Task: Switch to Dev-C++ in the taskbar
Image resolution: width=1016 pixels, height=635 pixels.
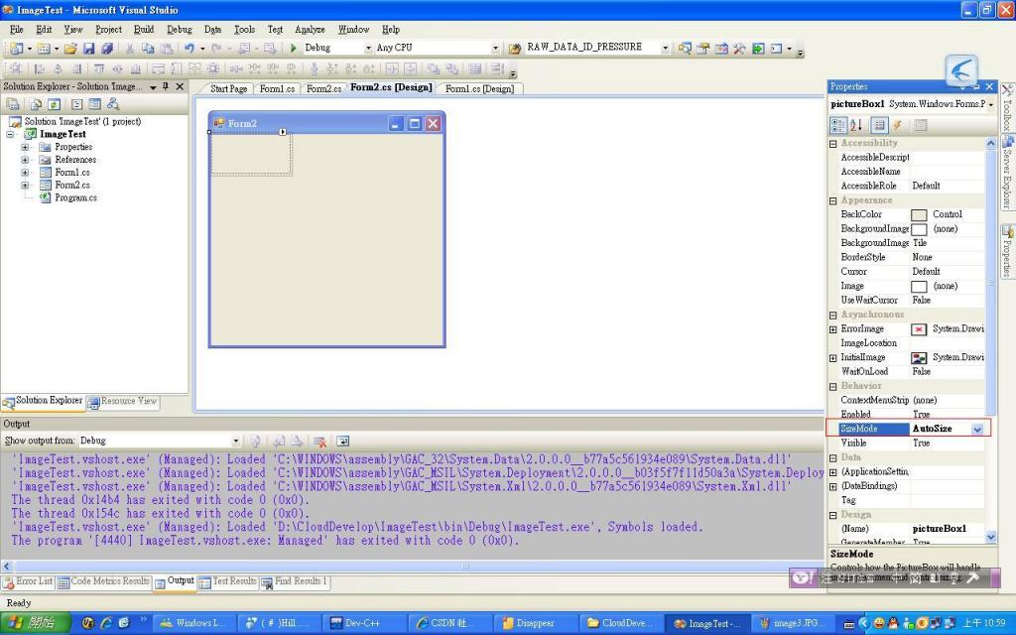Action: [x=363, y=623]
